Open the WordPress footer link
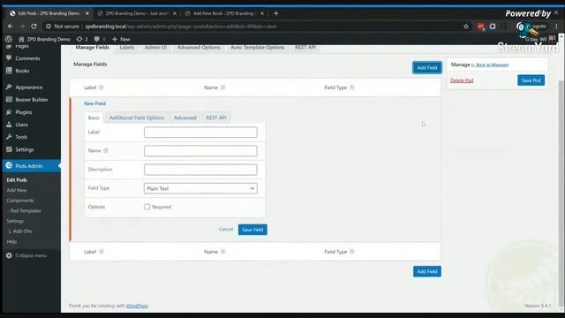This screenshot has height=318, width=565. (137, 306)
